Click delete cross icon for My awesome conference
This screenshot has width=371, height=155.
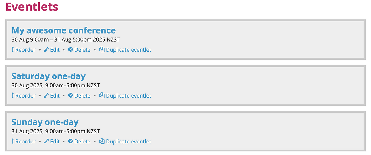71,50
